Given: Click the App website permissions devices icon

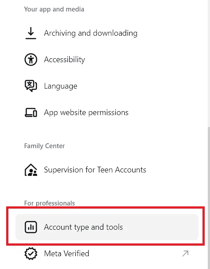Looking at the screenshot, I should 31,112.
